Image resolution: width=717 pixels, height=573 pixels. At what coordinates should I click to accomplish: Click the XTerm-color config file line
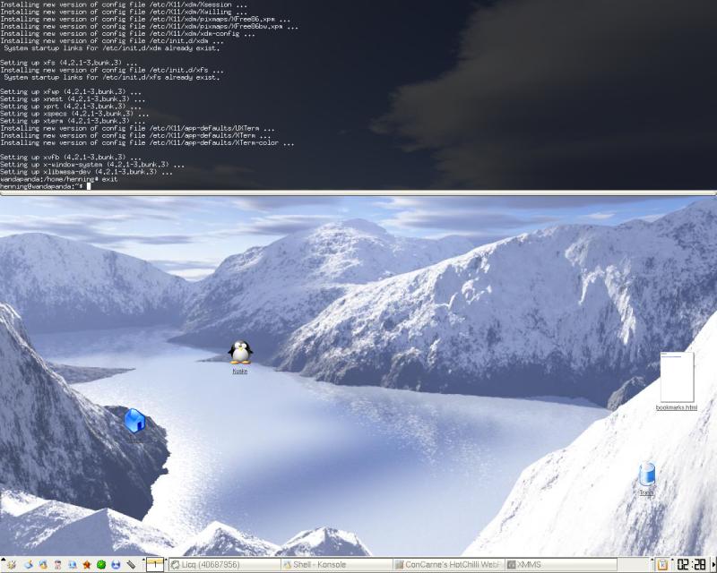pyautogui.click(x=147, y=143)
